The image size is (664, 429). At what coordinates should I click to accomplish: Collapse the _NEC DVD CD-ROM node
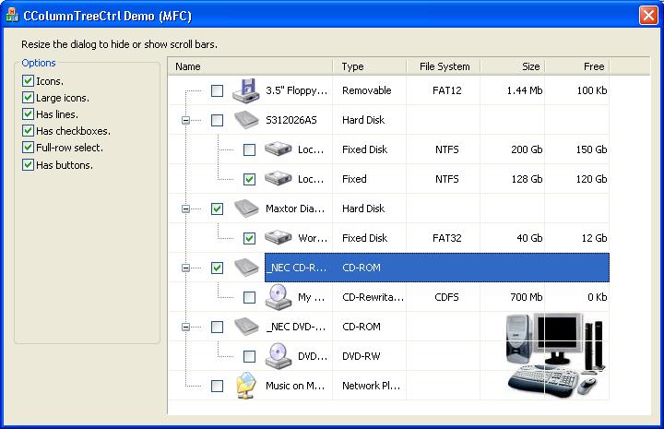tap(185, 327)
